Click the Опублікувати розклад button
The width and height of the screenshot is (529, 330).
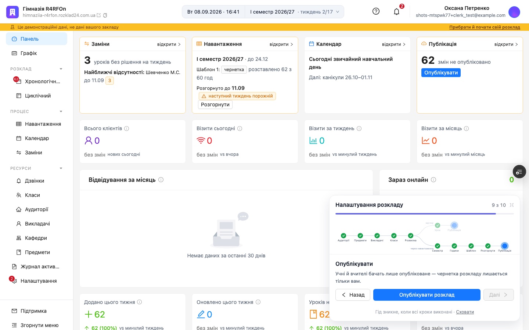(x=427, y=295)
